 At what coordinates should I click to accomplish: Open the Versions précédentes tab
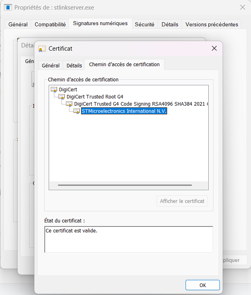211,24
